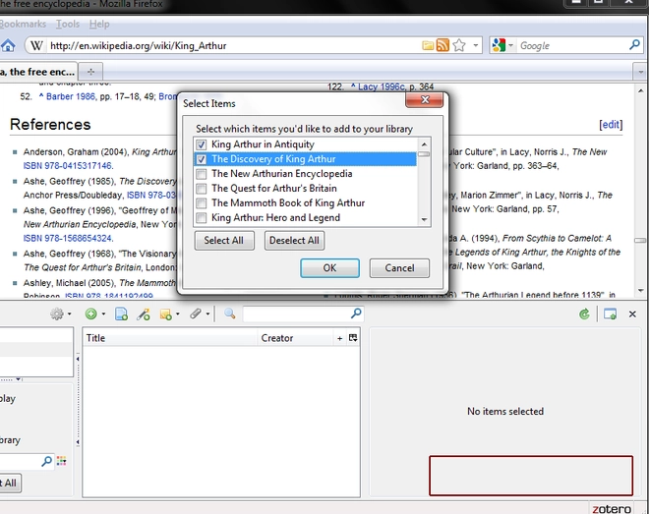649x514 pixels.
Task: Sync with Zotero server green arrow
Action: (584, 314)
